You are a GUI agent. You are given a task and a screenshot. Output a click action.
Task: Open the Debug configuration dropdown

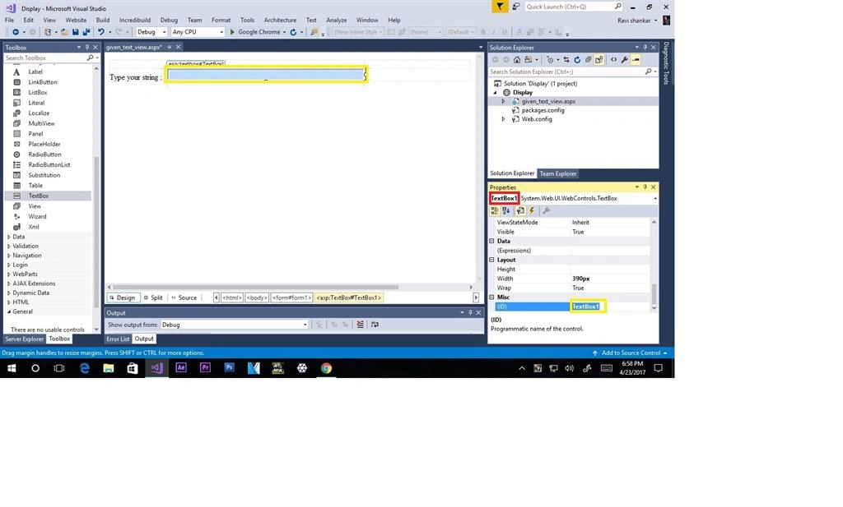tap(151, 32)
